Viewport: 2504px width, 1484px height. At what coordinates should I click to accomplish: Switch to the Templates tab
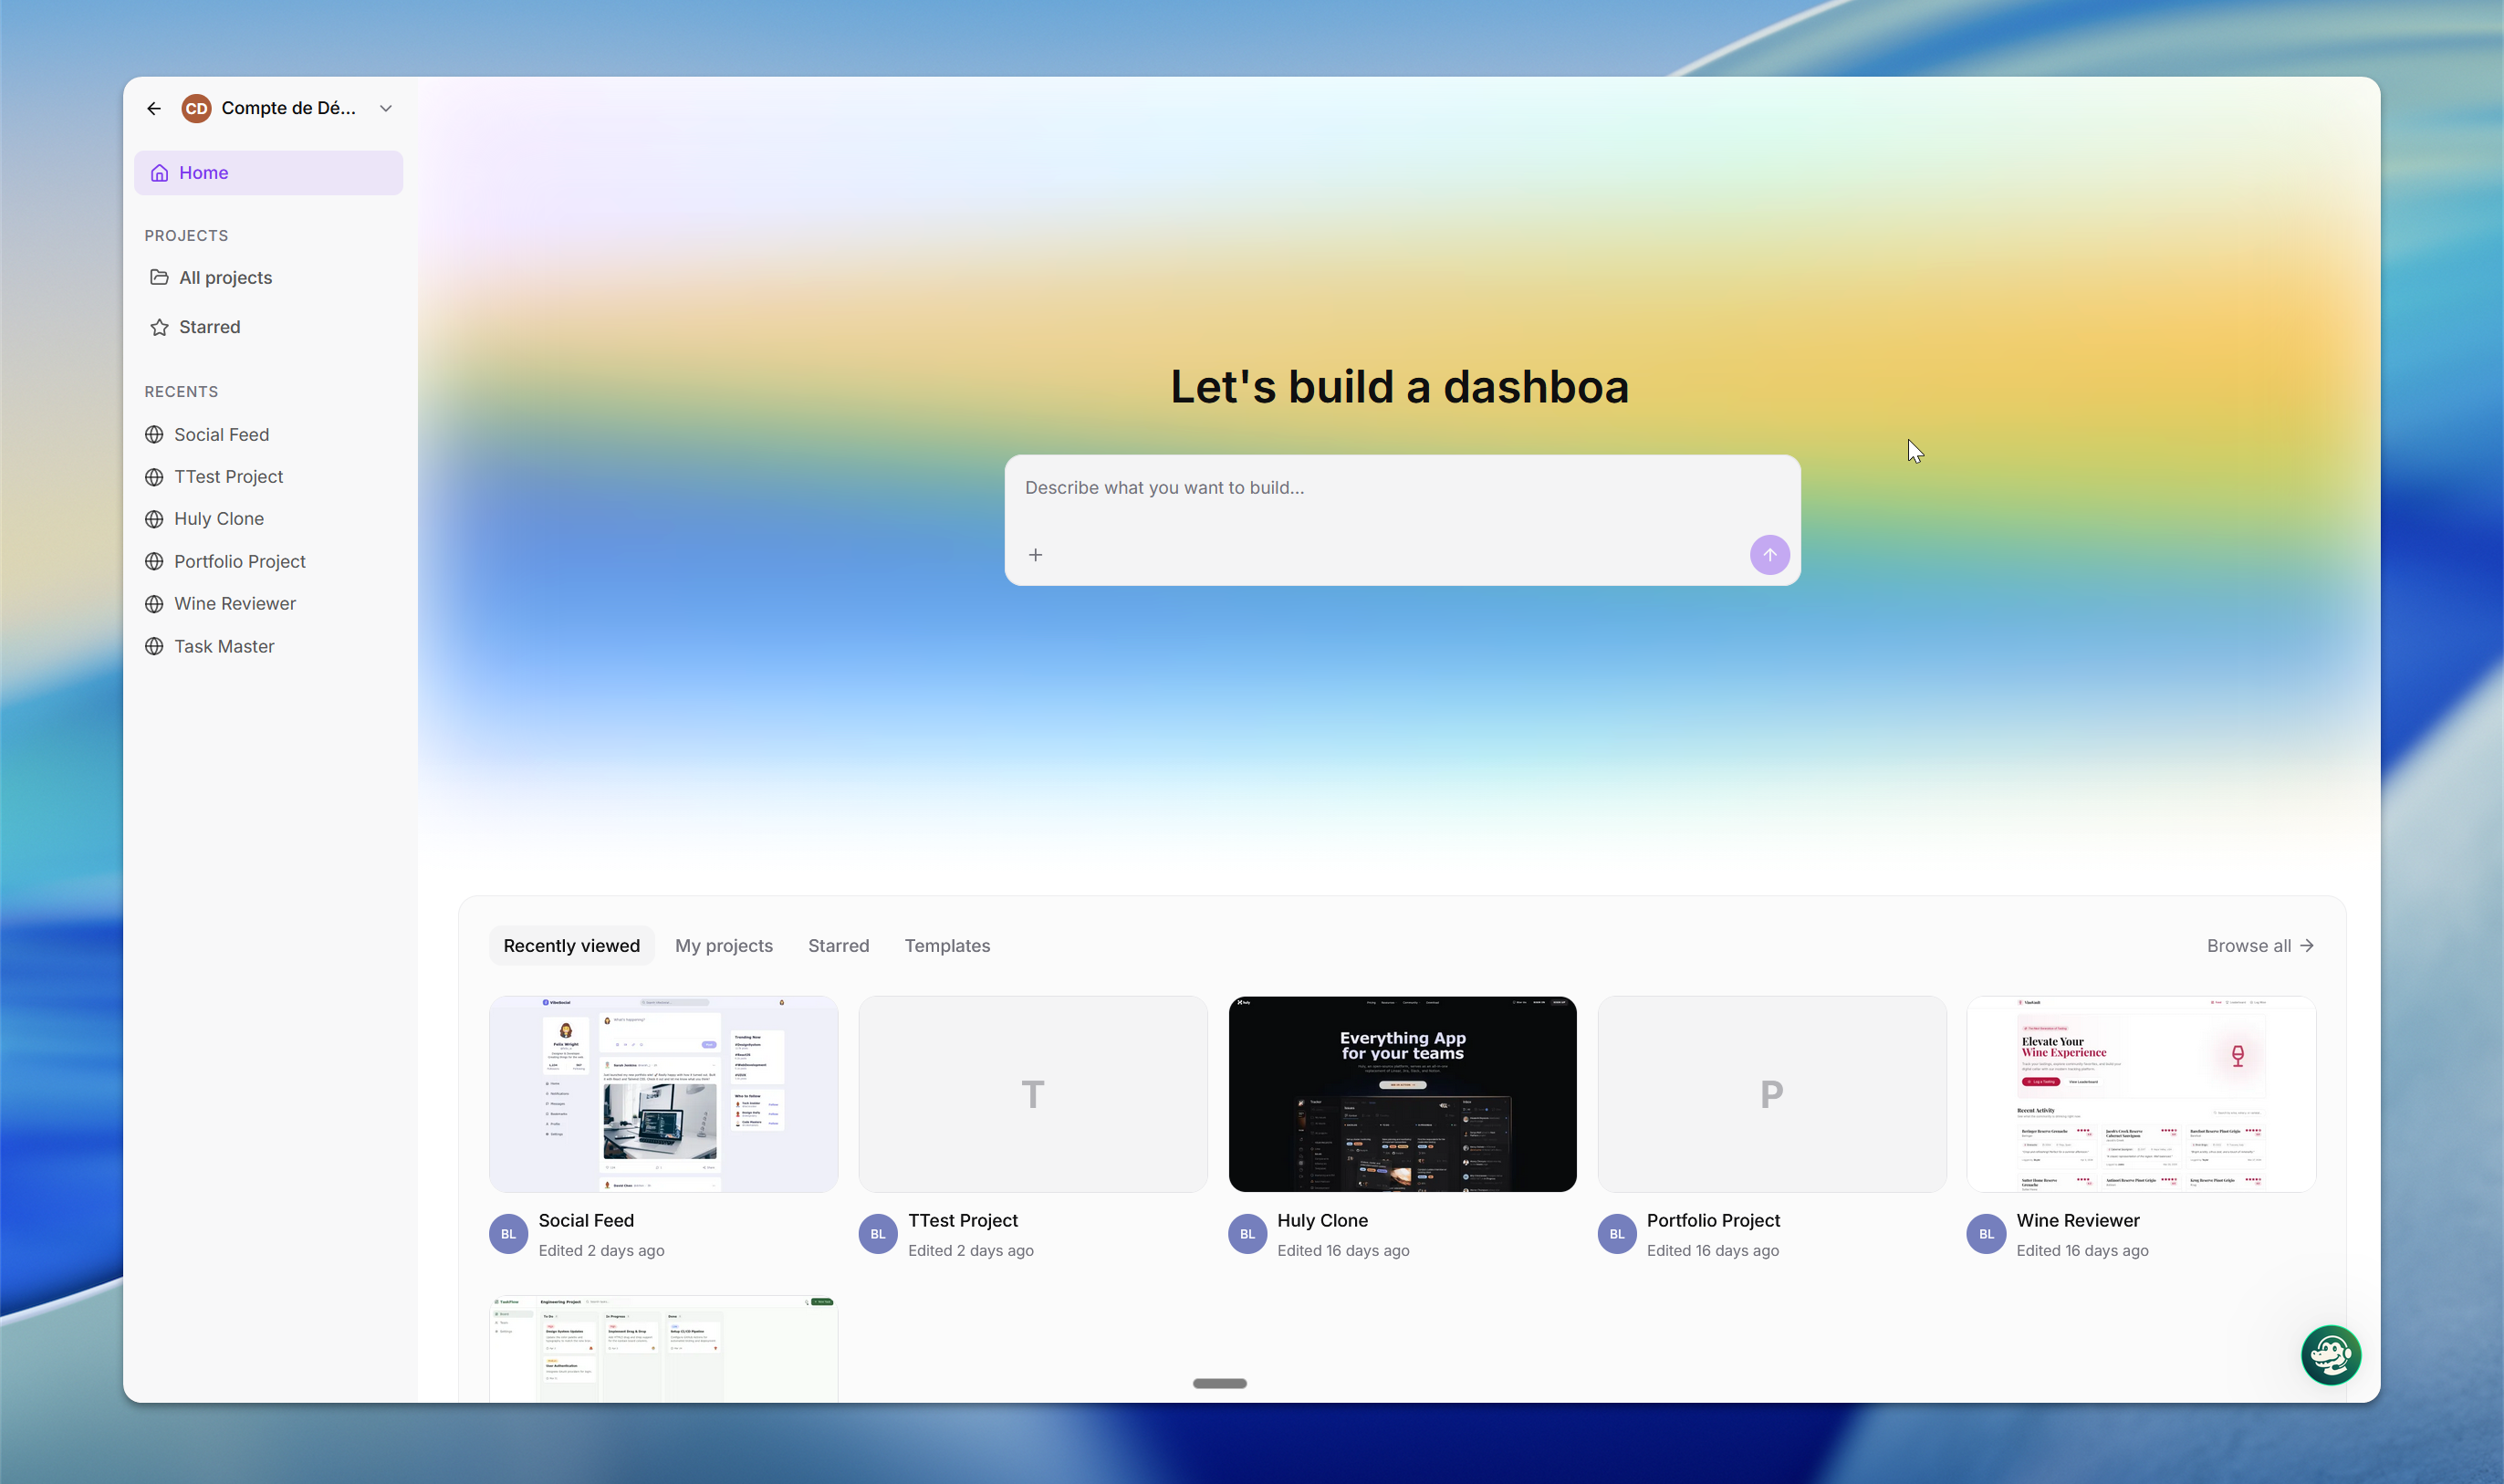946,946
